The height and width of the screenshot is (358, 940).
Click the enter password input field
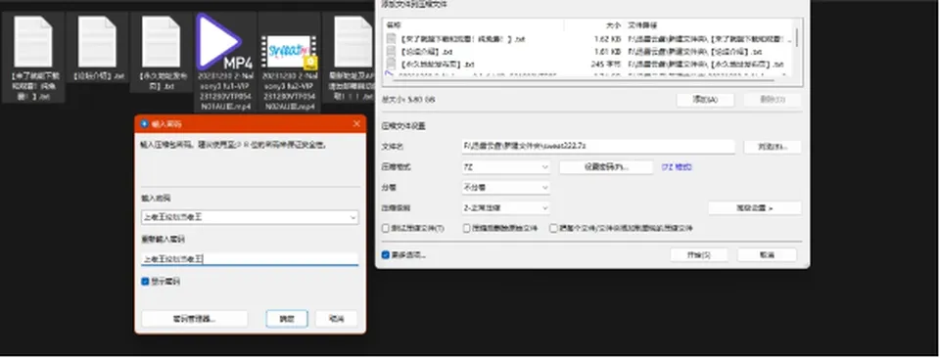250,218
